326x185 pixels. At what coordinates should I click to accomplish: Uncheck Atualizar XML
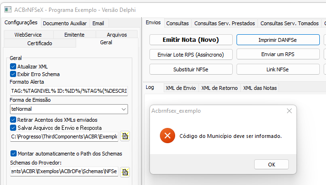tap(13, 66)
